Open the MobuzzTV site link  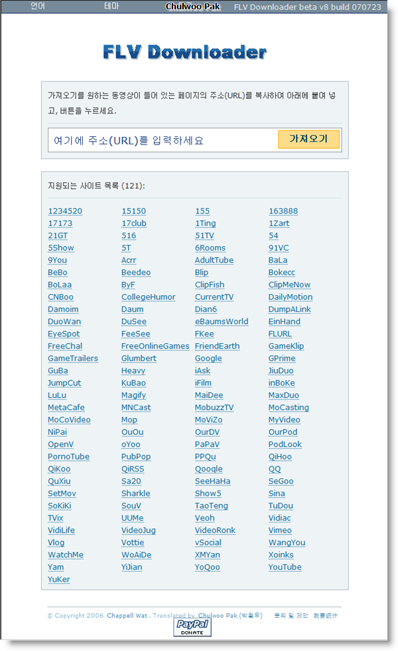pyautogui.click(x=214, y=407)
